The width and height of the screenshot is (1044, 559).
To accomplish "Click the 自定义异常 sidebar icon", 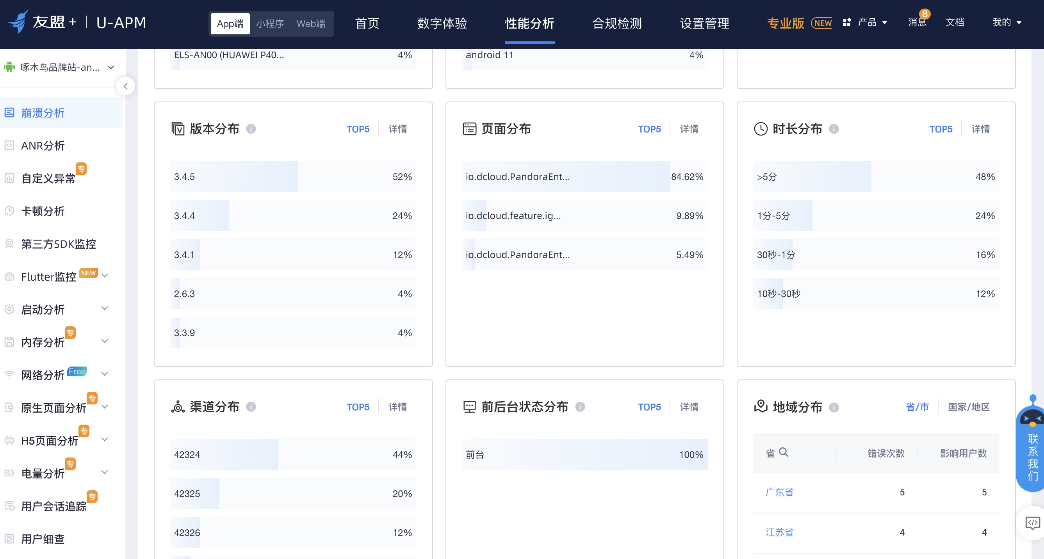I will point(9,178).
